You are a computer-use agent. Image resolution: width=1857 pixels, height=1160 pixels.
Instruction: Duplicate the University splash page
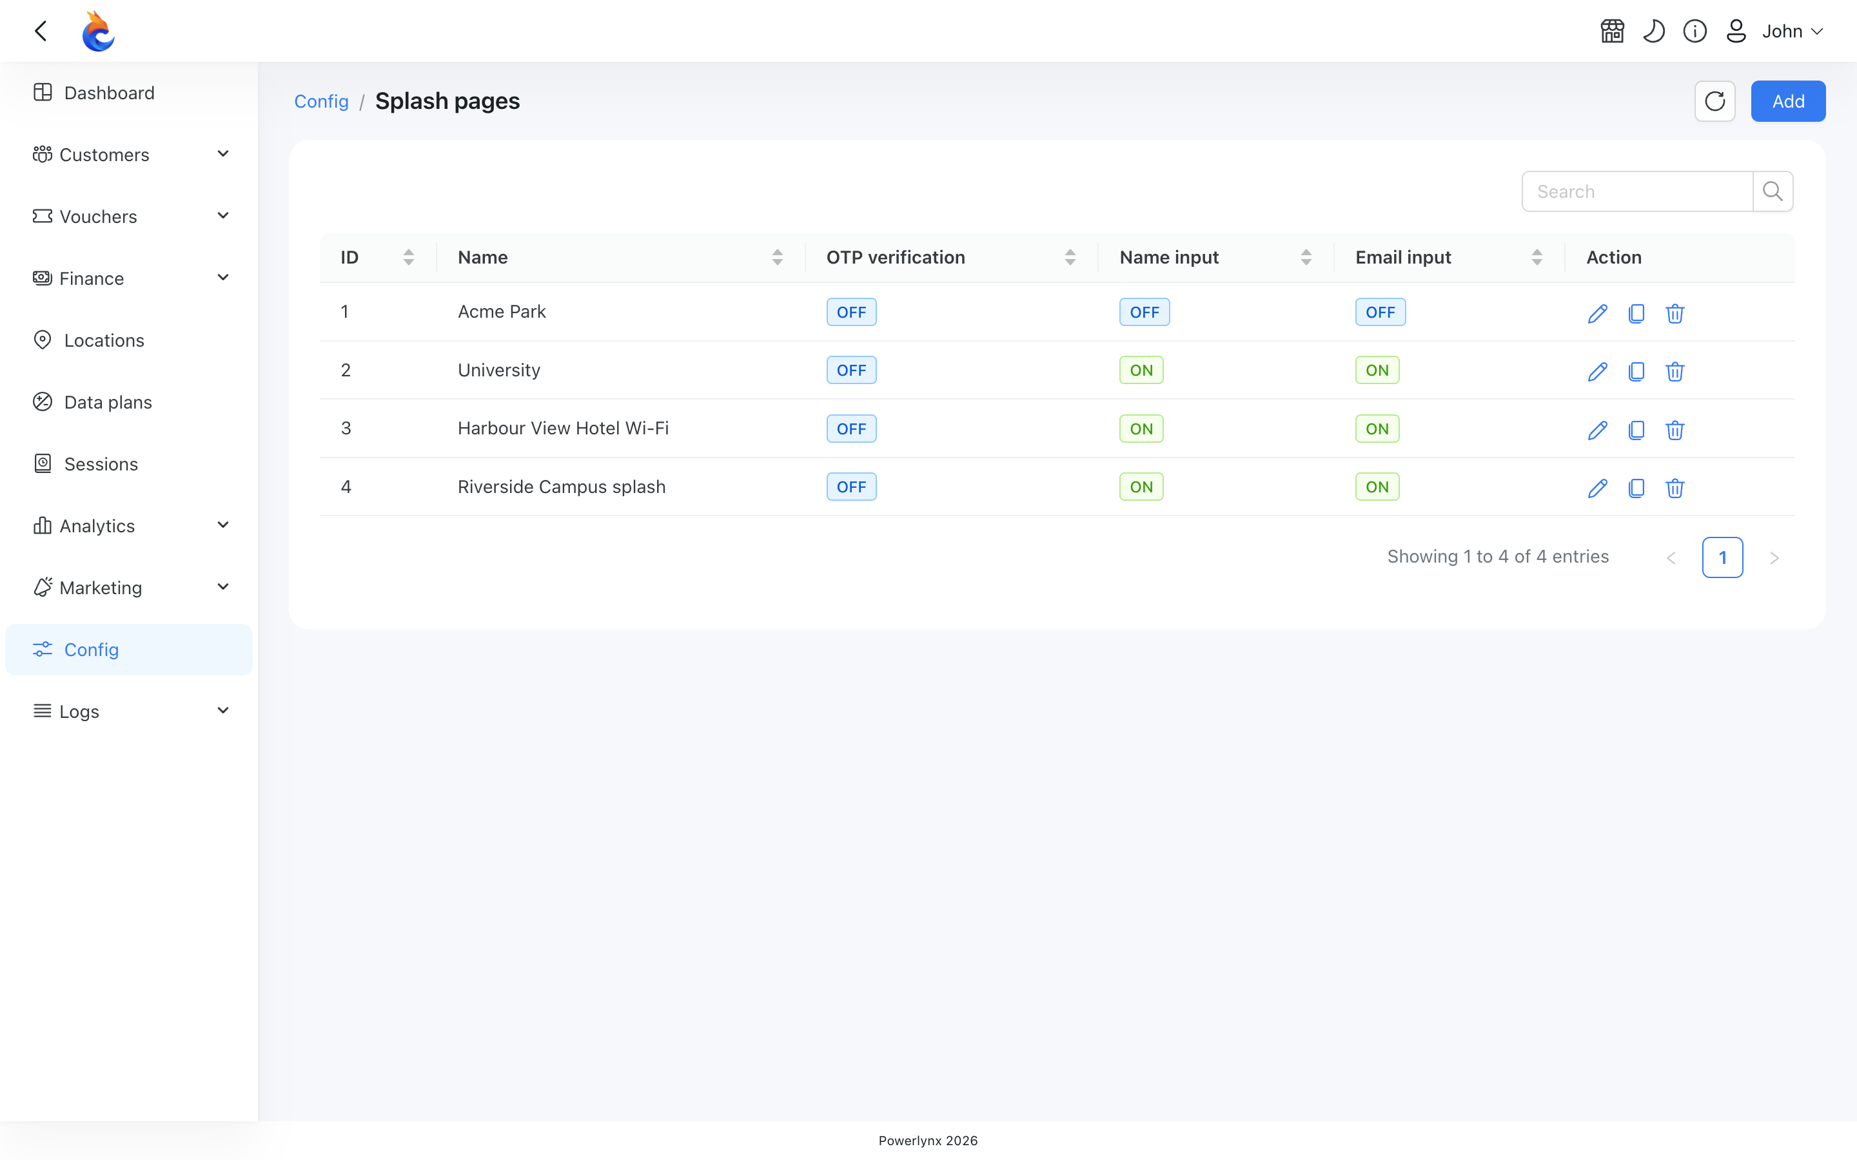[x=1636, y=371]
